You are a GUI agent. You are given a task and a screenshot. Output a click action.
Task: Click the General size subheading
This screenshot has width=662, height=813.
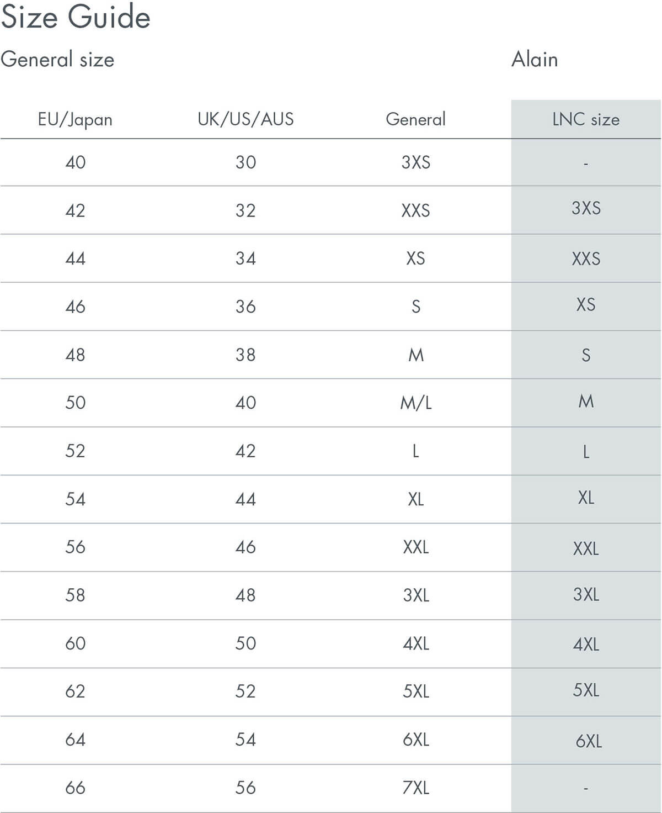click(x=57, y=60)
